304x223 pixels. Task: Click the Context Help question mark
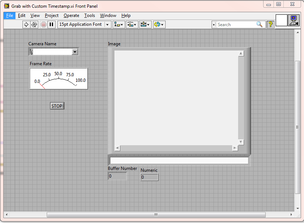tap(271, 24)
